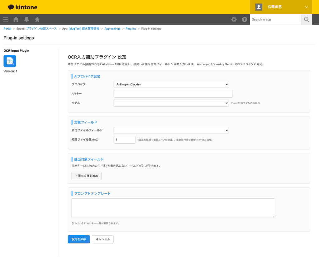Open the モデル model selection dropdown
Image resolution: width=319 pixels, height=262 pixels.
pyautogui.click(x=171, y=103)
